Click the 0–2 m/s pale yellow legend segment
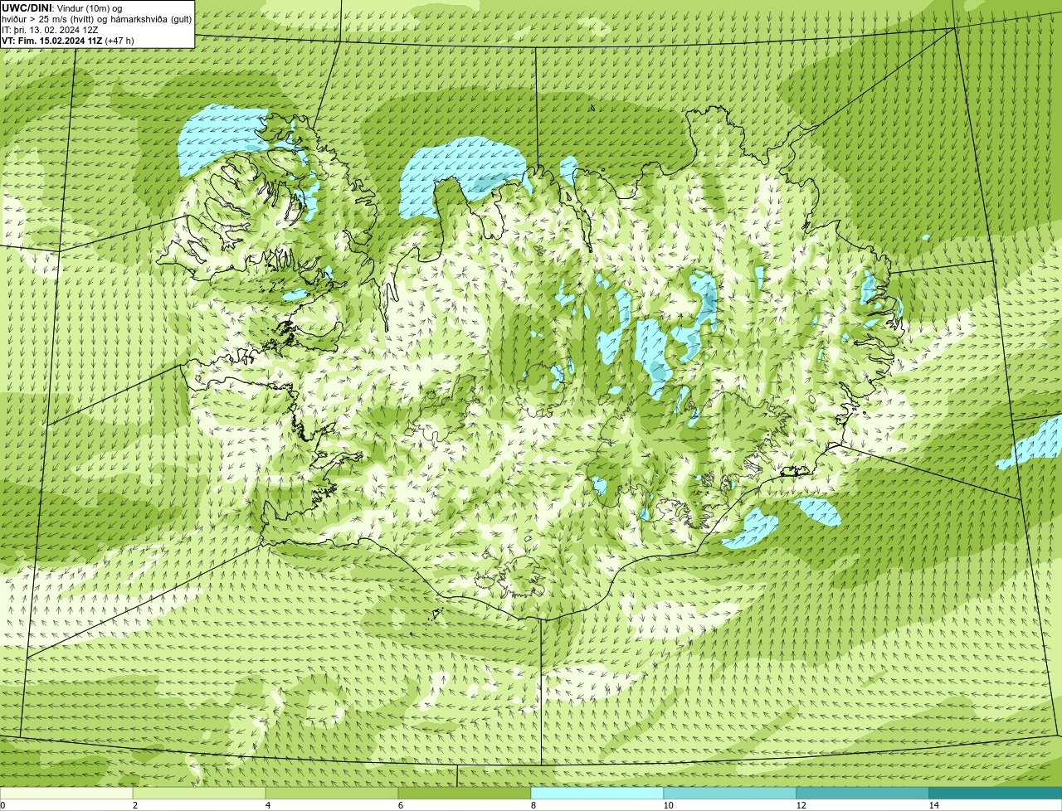Screen dimensions: 1062x811 [66, 793]
